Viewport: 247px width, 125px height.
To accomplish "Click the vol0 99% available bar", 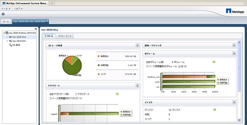I will (189, 82).
